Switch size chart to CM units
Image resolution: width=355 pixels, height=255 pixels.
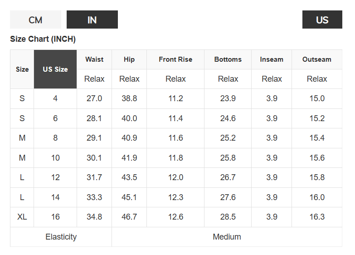35,20
